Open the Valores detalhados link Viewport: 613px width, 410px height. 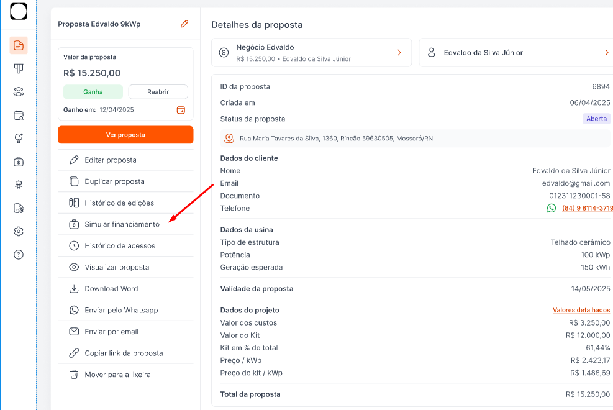(581, 310)
